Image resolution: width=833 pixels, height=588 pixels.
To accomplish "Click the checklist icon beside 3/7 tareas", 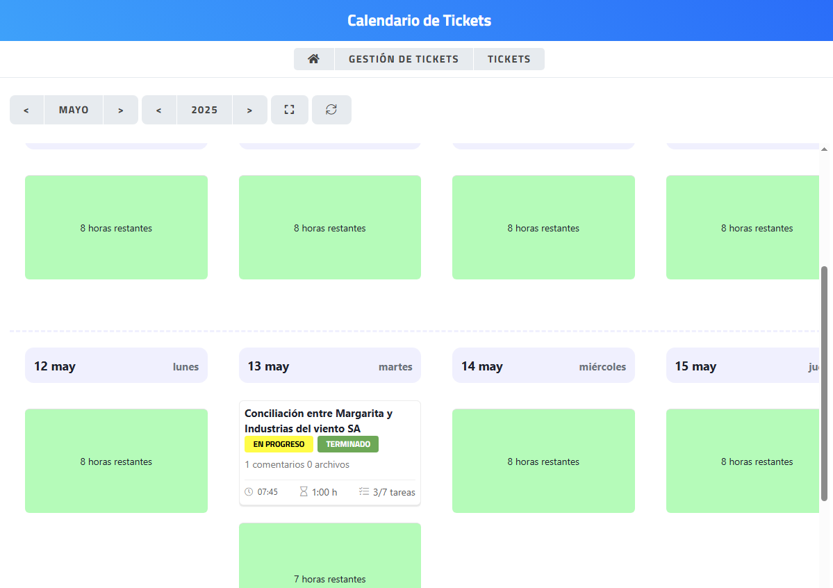I will [364, 491].
